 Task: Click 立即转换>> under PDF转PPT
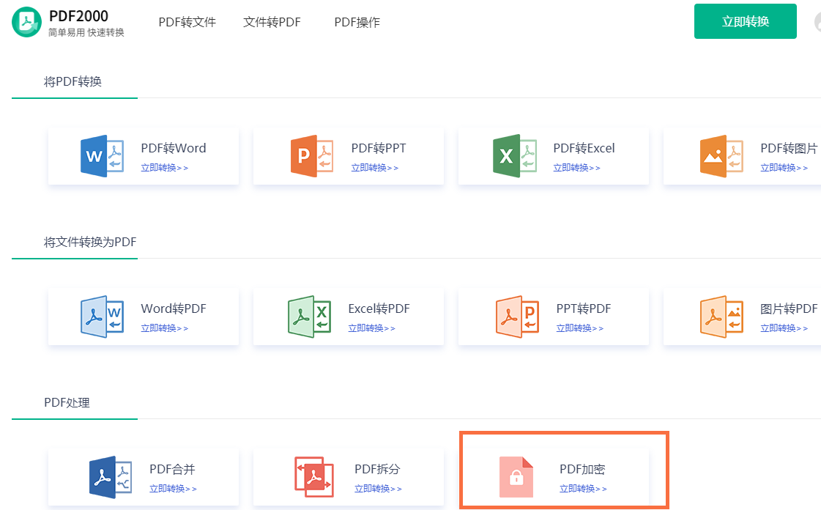[x=374, y=168]
